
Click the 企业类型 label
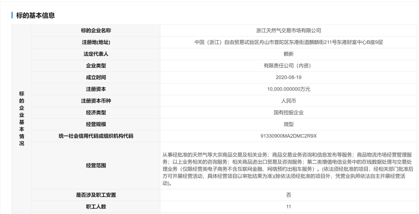pos(96,66)
